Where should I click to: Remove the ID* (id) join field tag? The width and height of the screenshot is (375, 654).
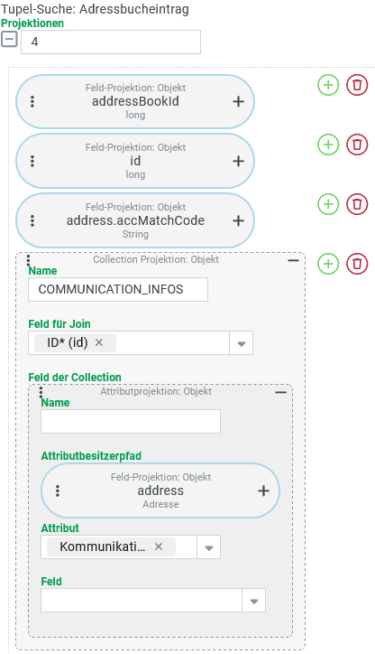point(99,342)
